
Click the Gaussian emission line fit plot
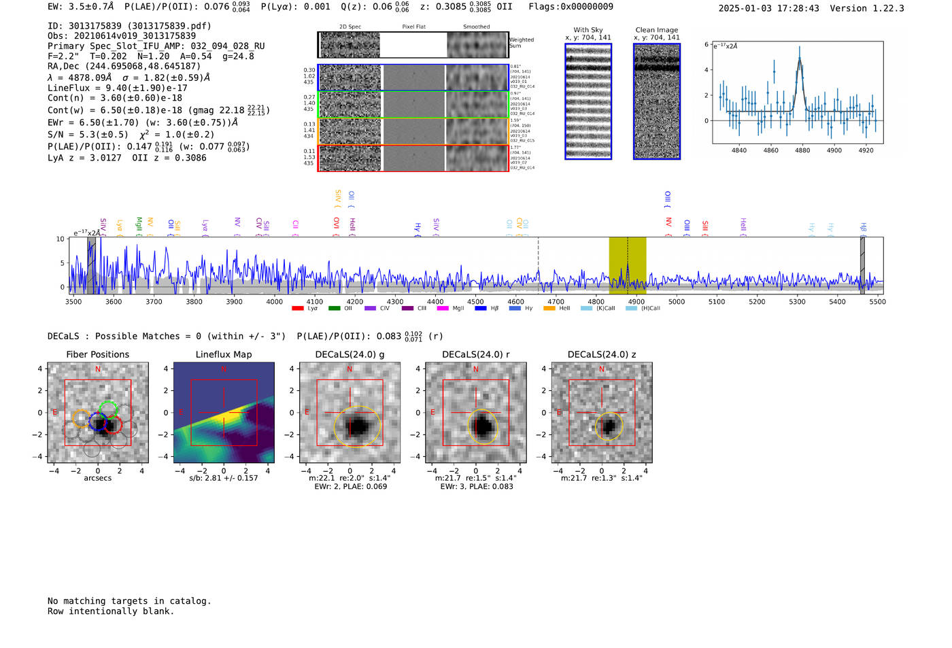pos(798,92)
